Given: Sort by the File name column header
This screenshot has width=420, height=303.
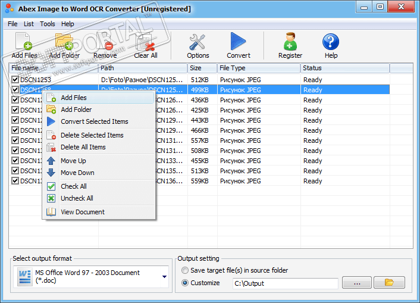Looking at the screenshot, I should tap(54, 68).
